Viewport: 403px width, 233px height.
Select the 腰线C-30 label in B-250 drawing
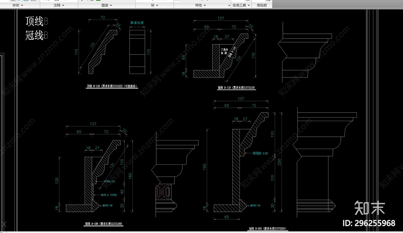pos(255,206)
